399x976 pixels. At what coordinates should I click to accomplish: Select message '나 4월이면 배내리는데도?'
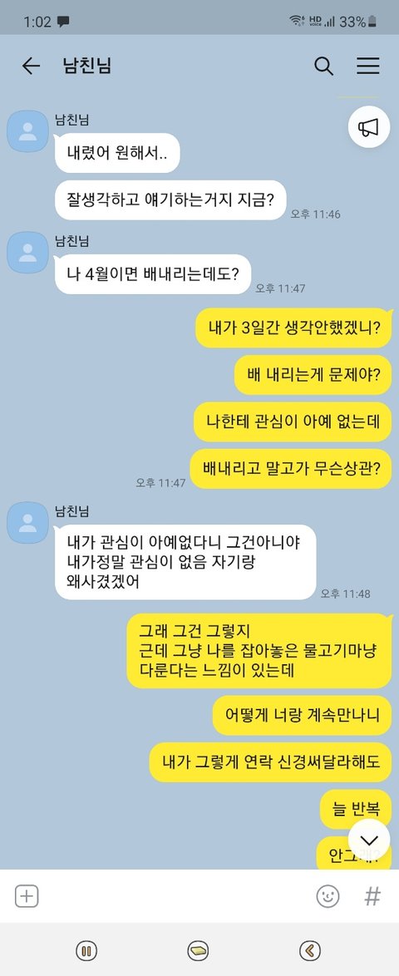click(152, 274)
